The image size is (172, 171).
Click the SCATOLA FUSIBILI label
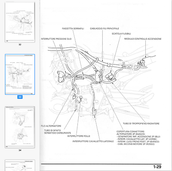pos(121,34)
